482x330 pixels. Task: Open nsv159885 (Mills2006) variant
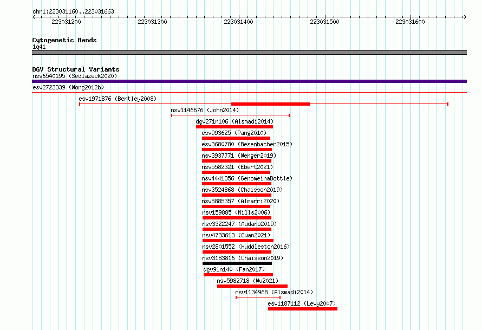(236, 212)
